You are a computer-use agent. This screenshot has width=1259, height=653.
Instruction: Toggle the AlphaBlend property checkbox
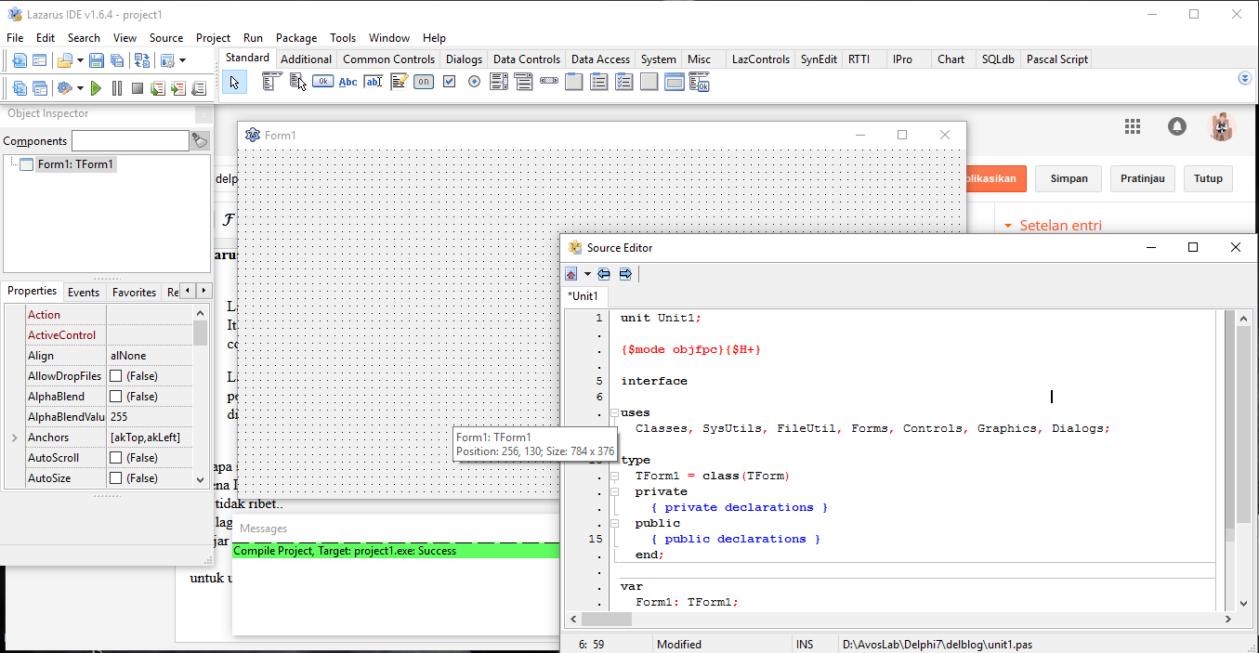pyautogui.click(x=116, y=397)
